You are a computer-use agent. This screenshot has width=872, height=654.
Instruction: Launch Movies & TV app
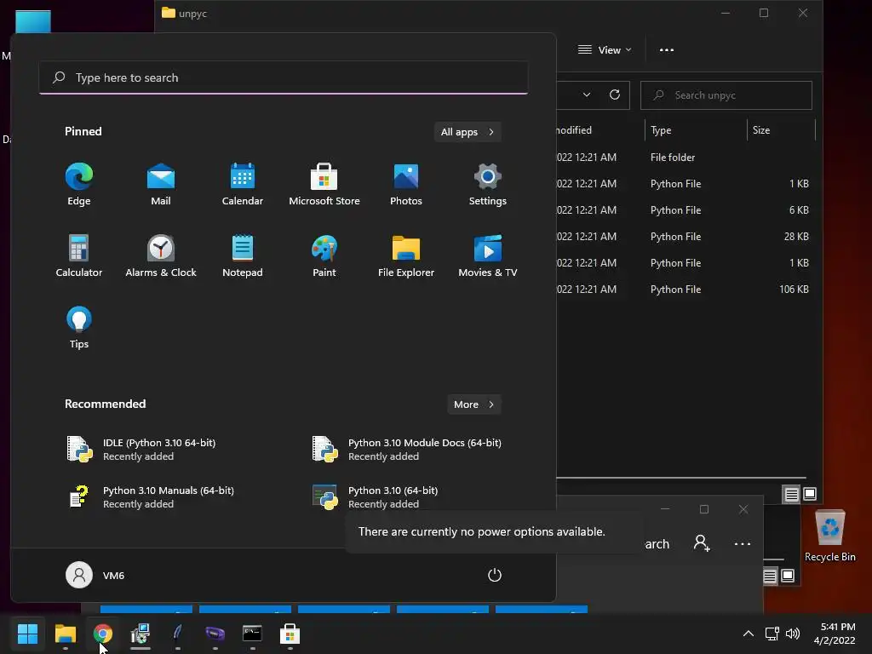tap(488, 255)
